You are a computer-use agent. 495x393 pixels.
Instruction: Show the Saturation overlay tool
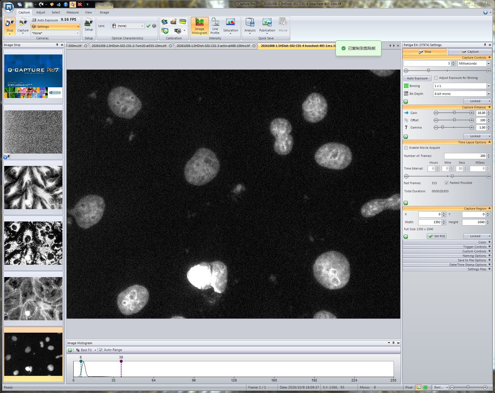(231, 26)
